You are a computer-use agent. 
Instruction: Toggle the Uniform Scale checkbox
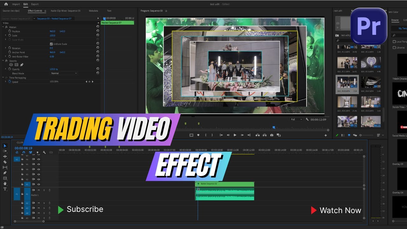[x=51, y=44]
